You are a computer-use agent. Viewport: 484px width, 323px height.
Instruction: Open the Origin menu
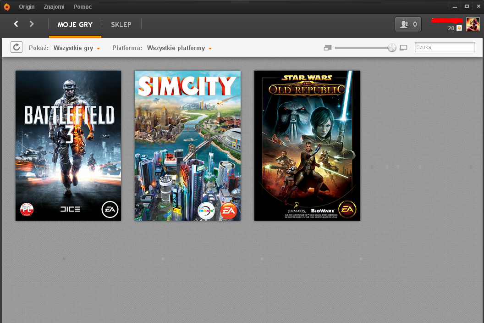(27, 7)
